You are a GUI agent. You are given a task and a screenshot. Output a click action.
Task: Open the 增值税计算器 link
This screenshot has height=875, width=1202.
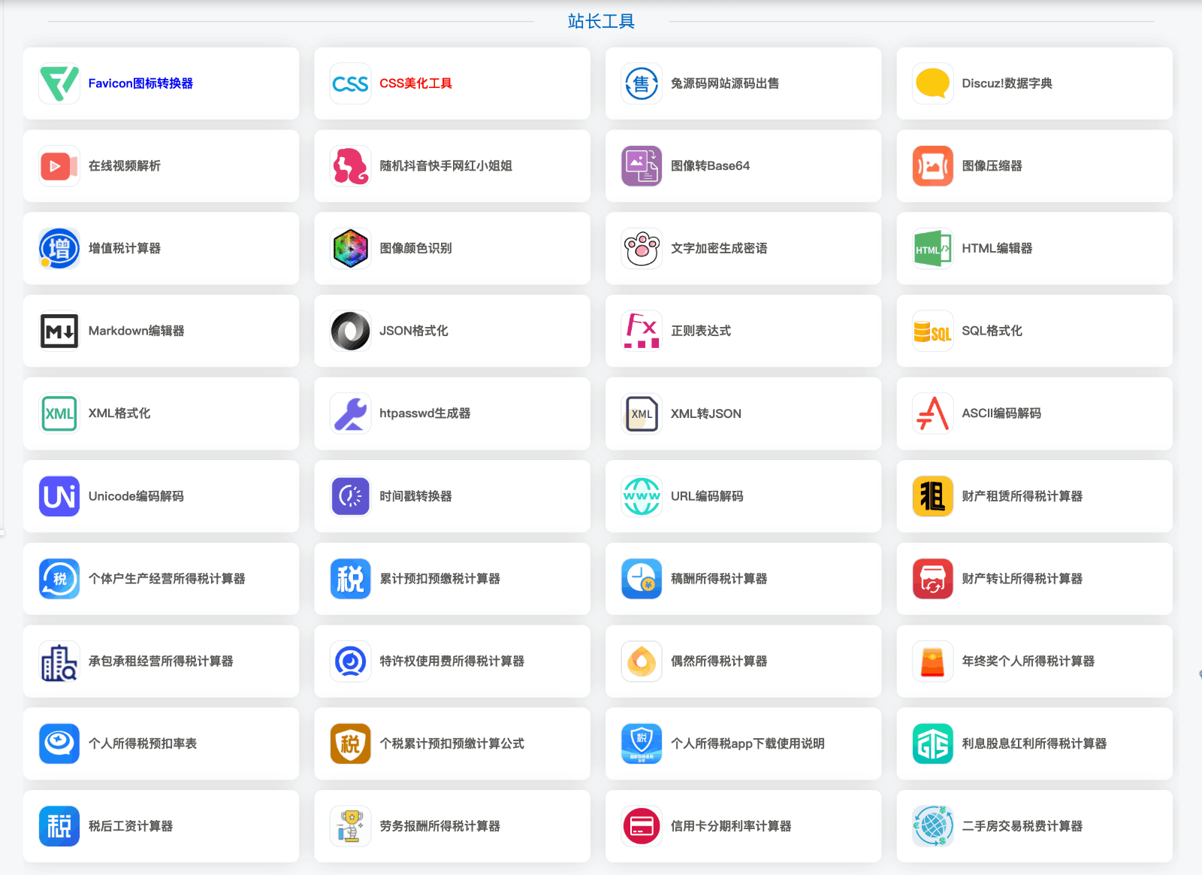125,248
